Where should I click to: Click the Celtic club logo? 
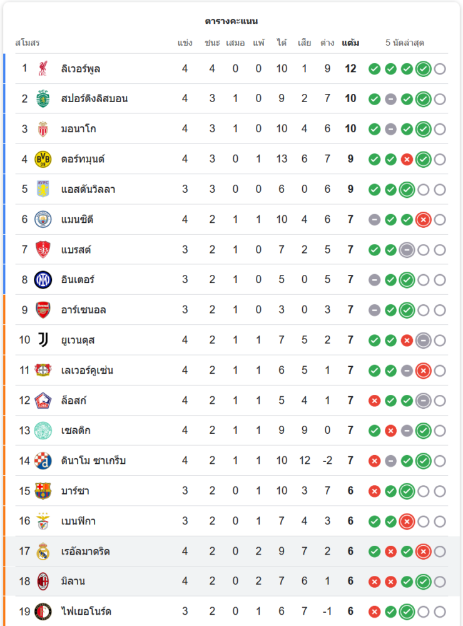(43, 431)
